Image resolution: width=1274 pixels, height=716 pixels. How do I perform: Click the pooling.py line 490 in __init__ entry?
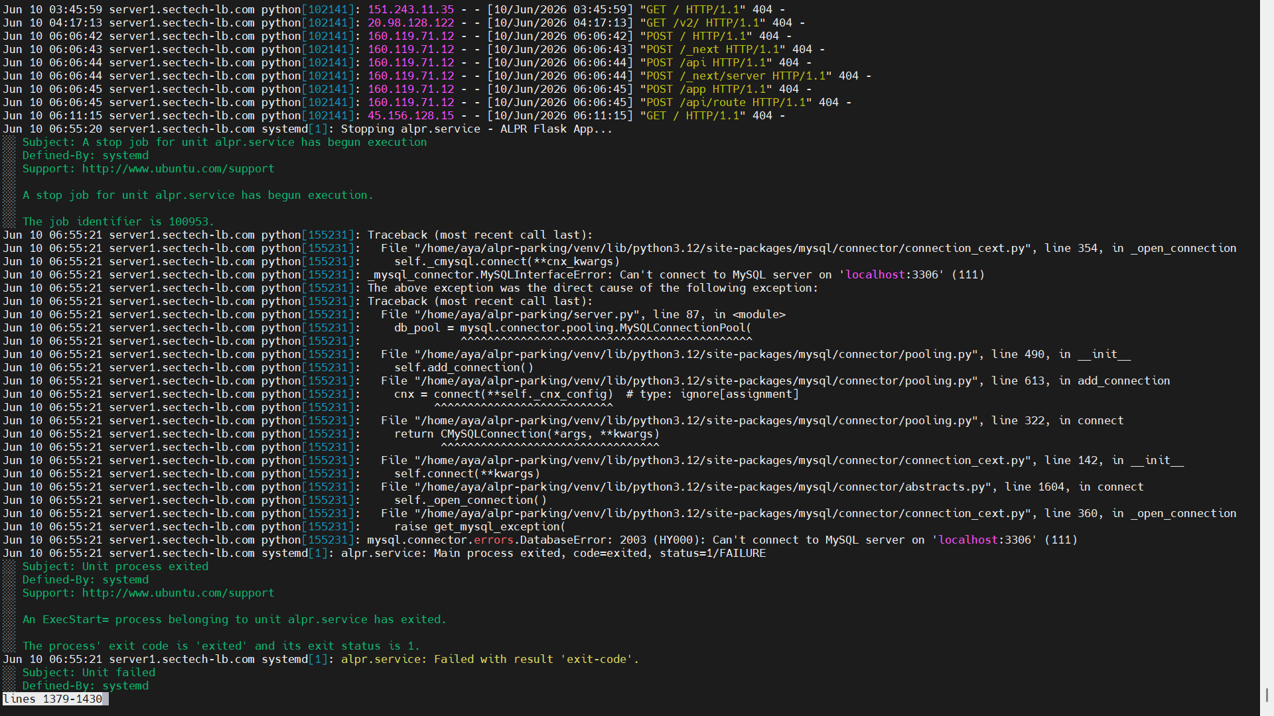click(756, 354)
